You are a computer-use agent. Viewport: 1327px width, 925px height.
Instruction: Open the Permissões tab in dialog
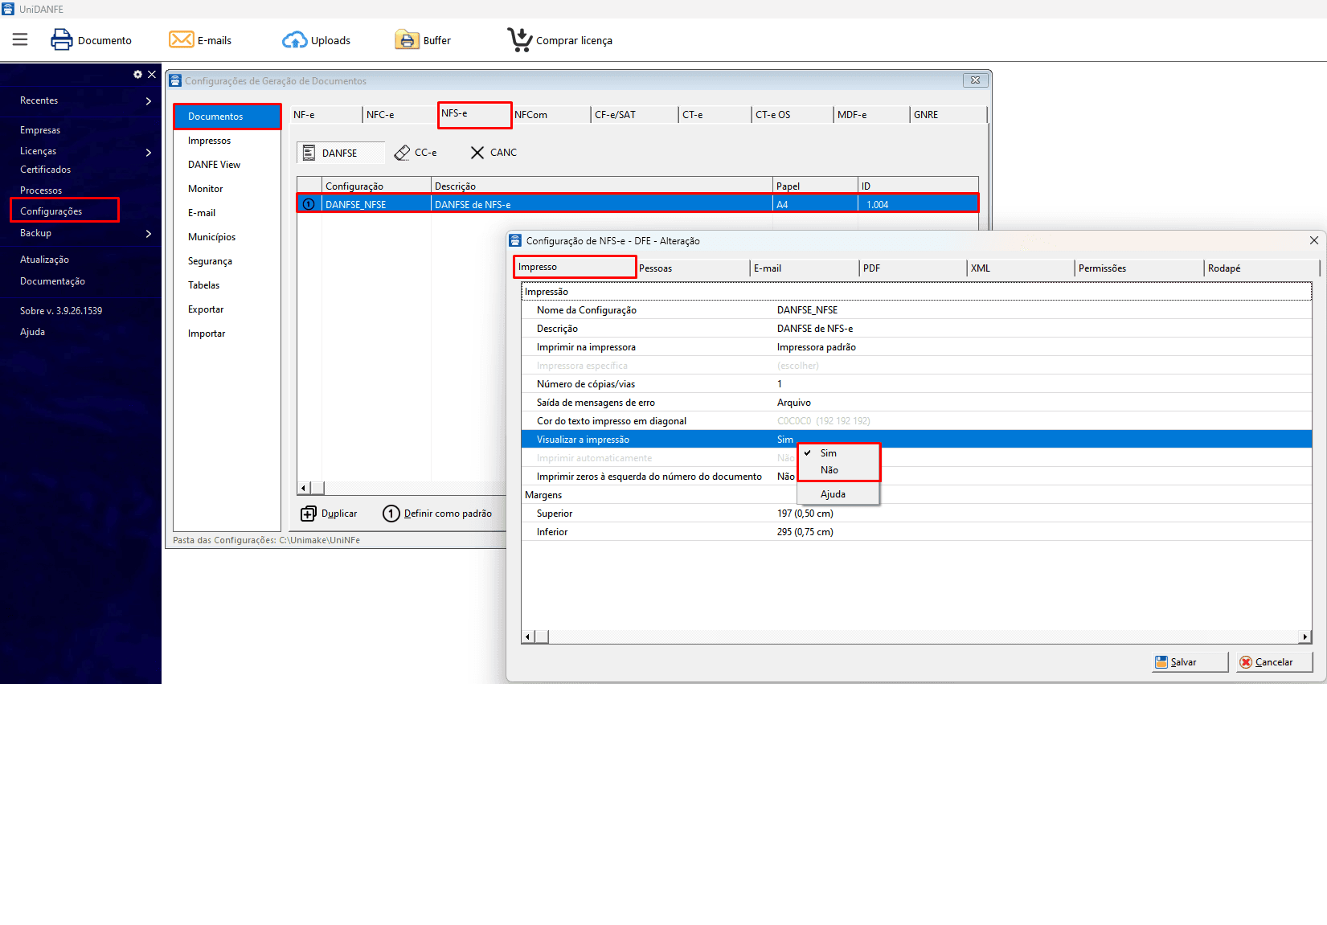1139,268
